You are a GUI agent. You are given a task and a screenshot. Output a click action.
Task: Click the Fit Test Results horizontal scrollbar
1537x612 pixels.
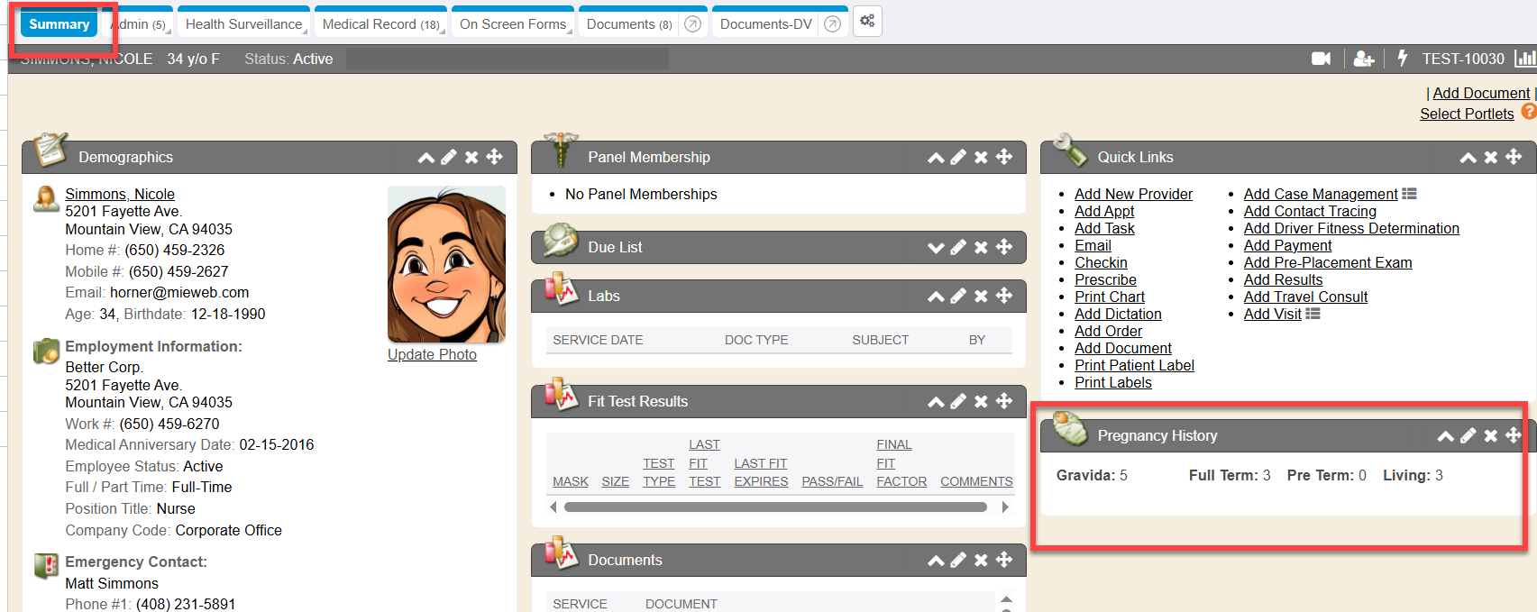(x=775, y=507)
